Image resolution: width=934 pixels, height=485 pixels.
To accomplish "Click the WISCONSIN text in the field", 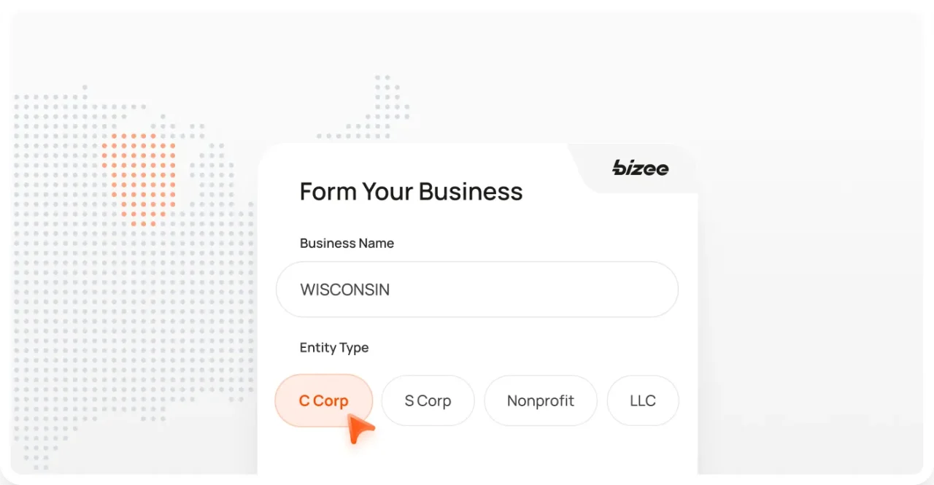I will [344, 289].
